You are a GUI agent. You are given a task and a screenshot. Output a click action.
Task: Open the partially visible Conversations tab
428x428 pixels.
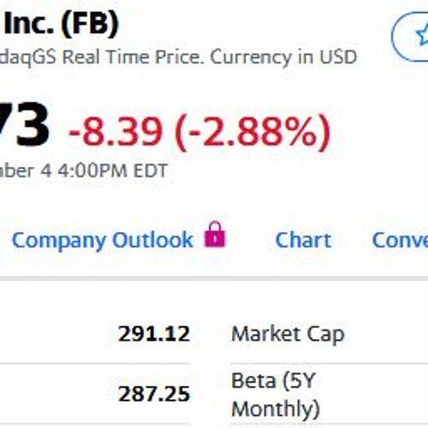pos(400,240)
